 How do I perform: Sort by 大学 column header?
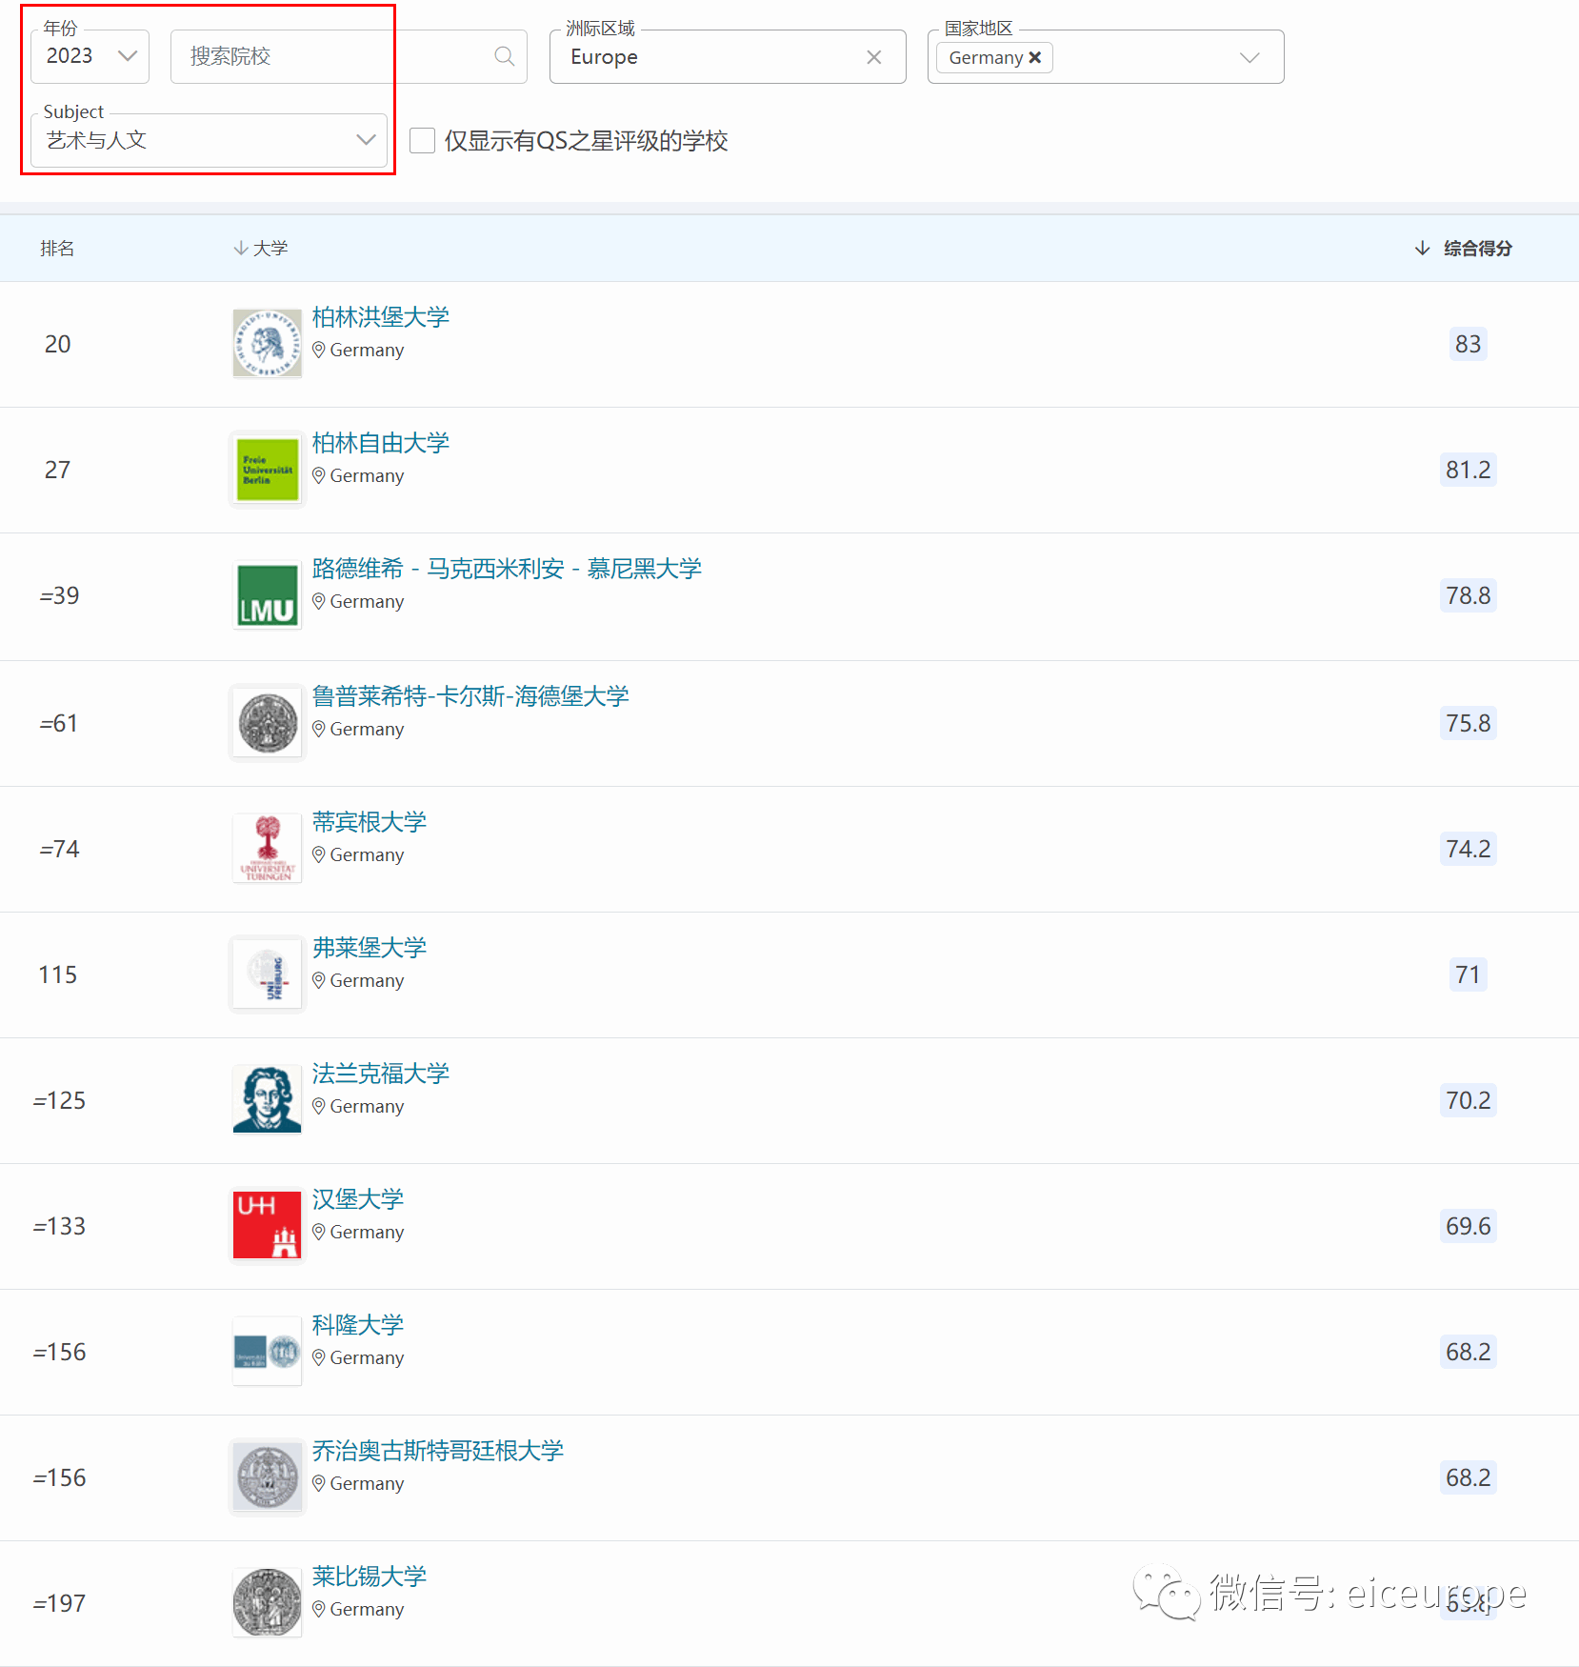261,248
